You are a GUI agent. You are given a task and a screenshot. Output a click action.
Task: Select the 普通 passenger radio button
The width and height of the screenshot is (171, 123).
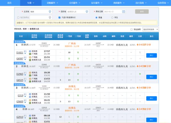[x=96, y=17]
